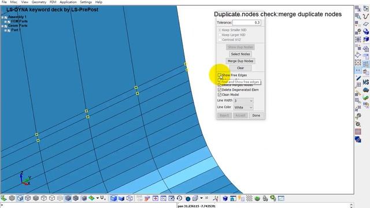Open the MS tool icon in right toolbar
The image size is (370, 208).
click(x=366, y=82)
